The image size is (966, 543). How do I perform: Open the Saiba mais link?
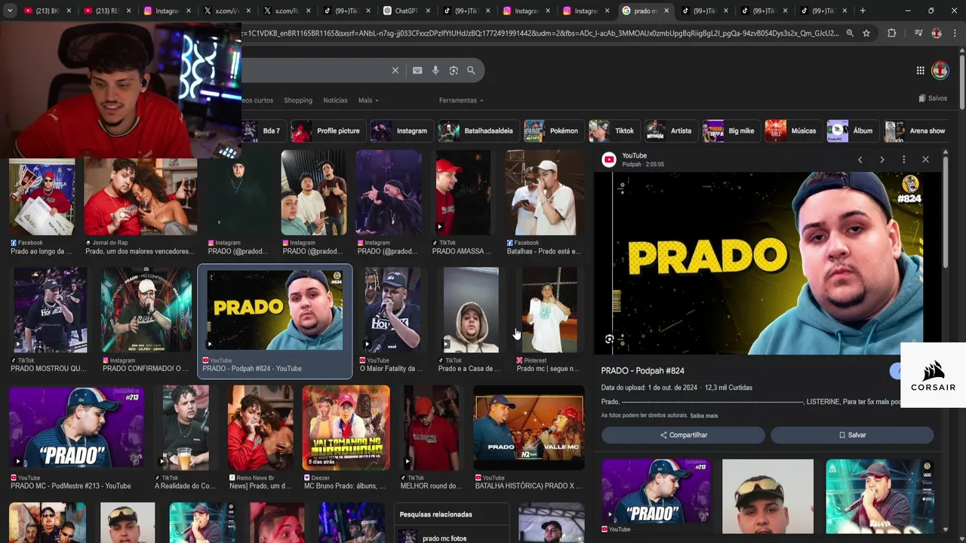(703, 416)
